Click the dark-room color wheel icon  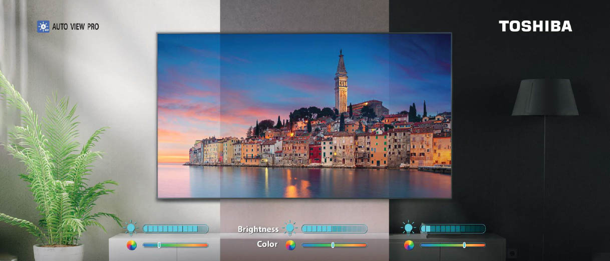[409, 245]
